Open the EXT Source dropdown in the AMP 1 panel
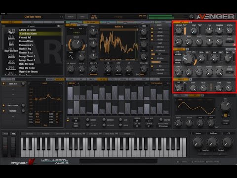Screen dimensions: 237x178 230,42
